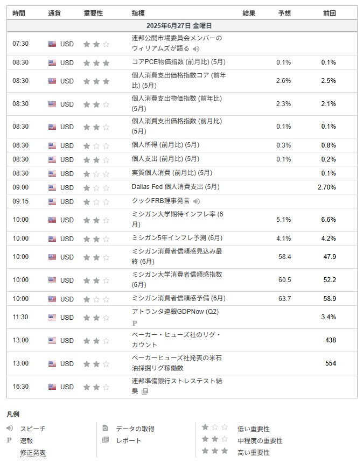Click レポート icon in legend
This screenshot has height=463, width=363.
(x=106, y=440)
